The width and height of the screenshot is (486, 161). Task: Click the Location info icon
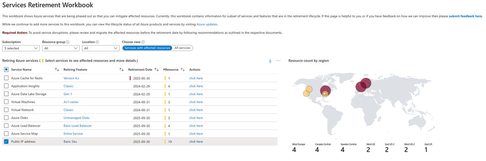pyautogui.click(x=97, y=42)
